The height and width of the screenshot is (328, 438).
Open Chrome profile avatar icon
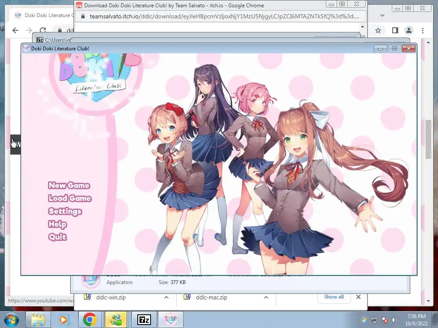(409, 30)
